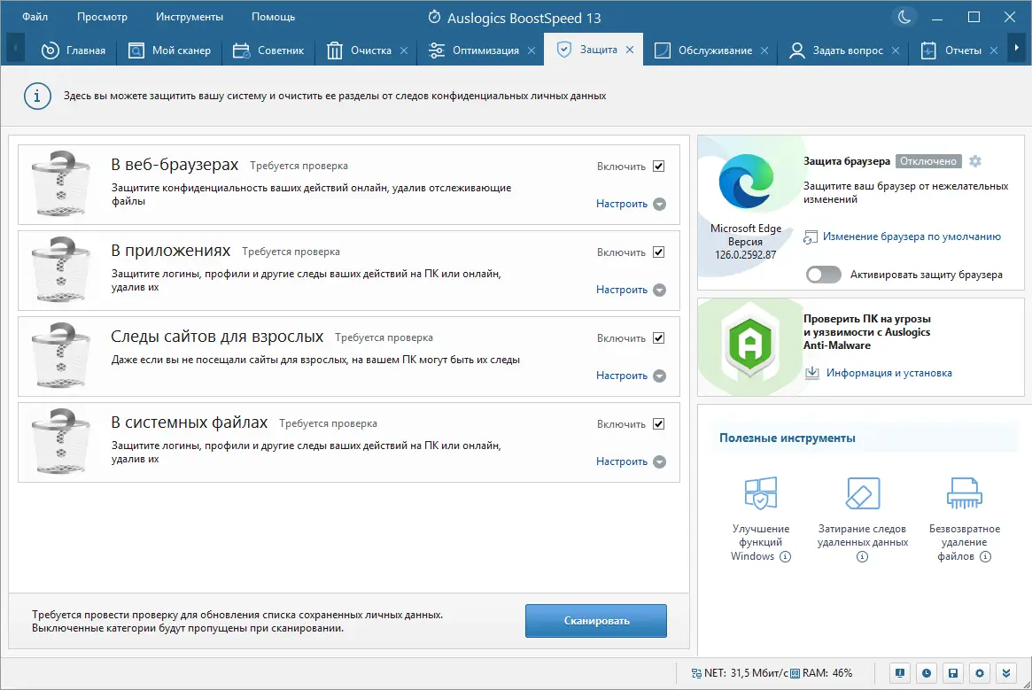Click save disk icon in status bar
Viewport: 1032px width, 690px height.
pos(952,673)
